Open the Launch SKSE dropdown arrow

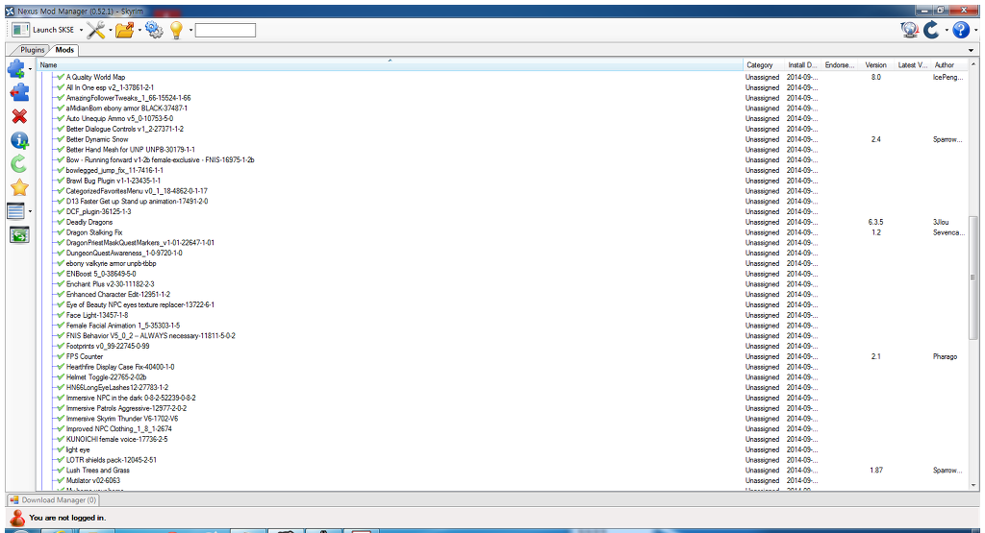coord(81,30)
